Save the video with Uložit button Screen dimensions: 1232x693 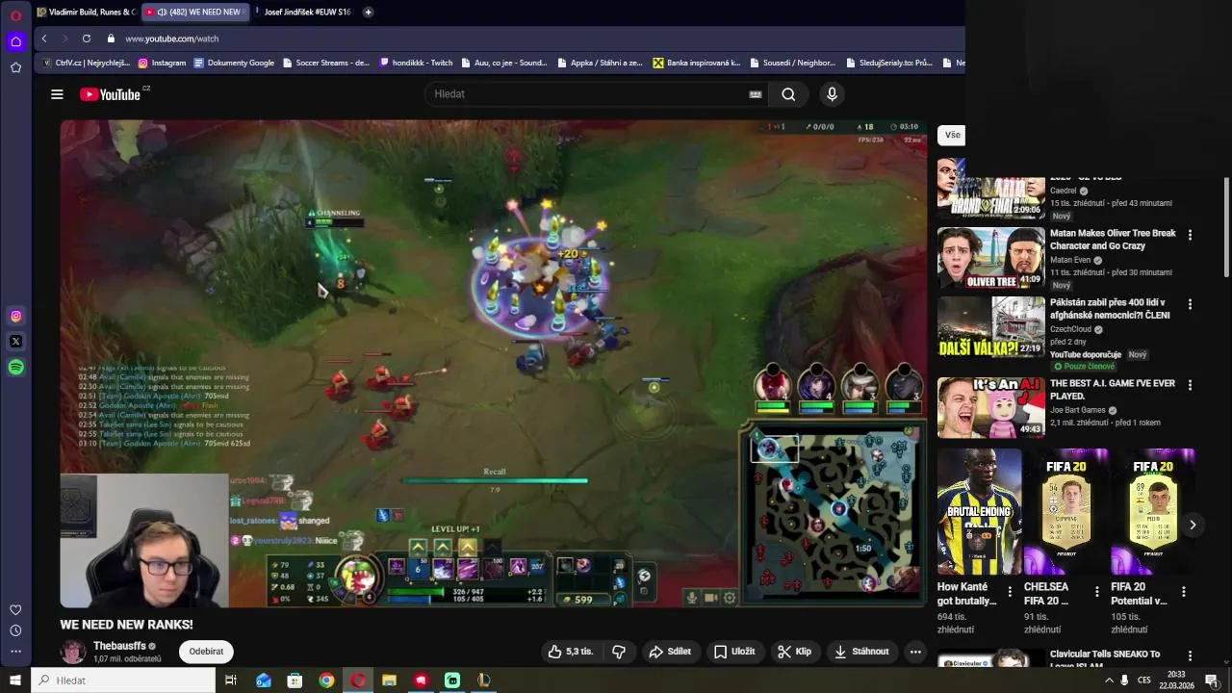pos(734,652)
